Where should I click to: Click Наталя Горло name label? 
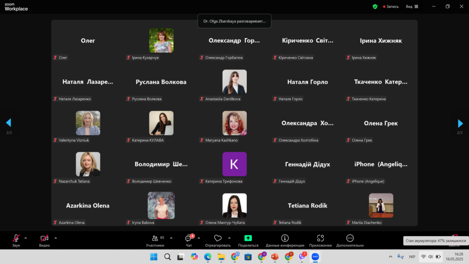point(290,99)
